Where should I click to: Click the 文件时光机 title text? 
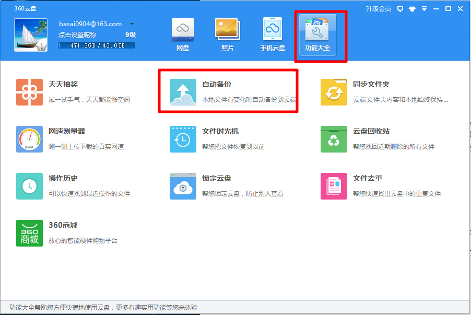pyautogui.click(x=220, y=131)
